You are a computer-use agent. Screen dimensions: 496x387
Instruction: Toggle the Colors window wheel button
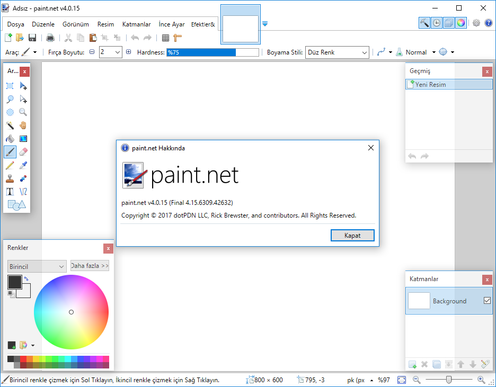click(x=461, y=23)
